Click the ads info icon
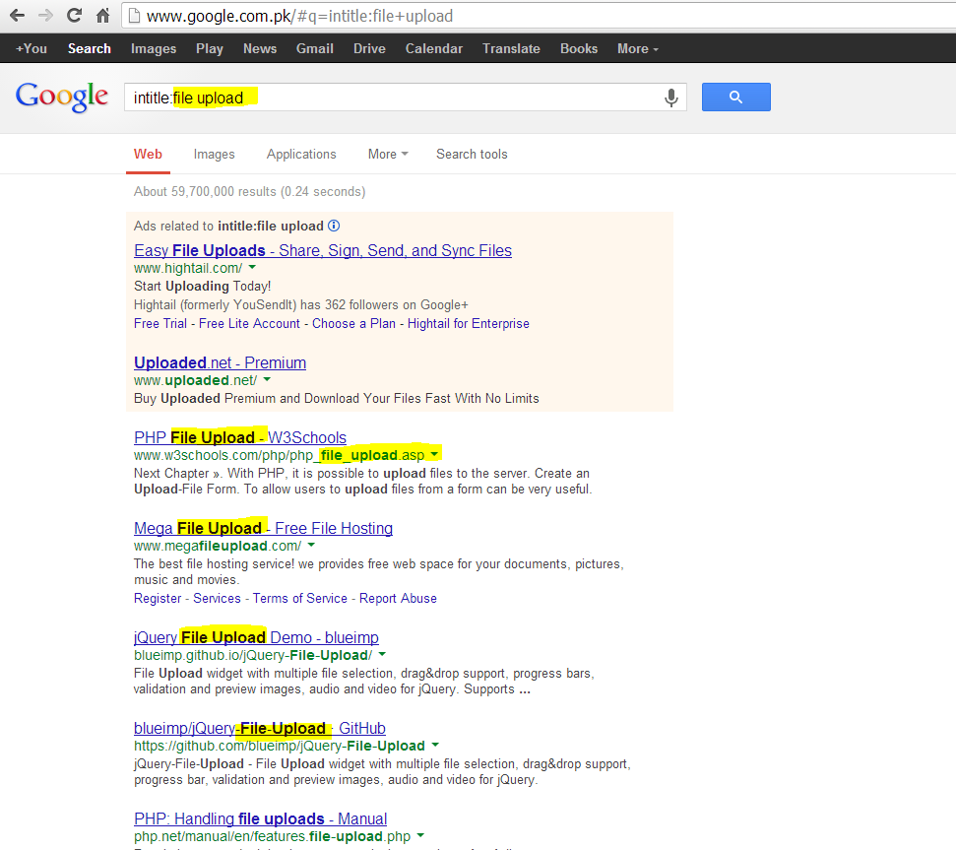Screen dimensions: 956x850 334,226
